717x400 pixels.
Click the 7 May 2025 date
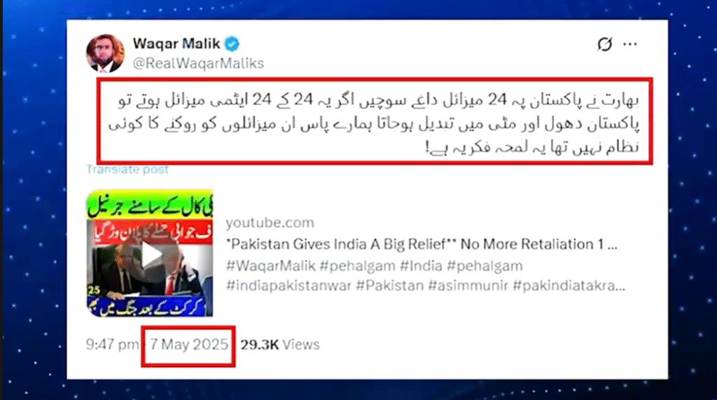[x=189, y=344]
